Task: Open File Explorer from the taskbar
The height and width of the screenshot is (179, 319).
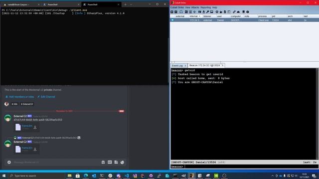Action: [70, 176]
